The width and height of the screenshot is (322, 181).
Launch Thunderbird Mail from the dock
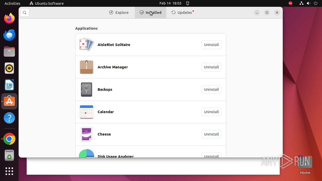coord(9,35)
